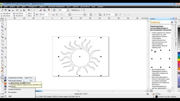This screenshot has width=180, height=101.
Task: Click the horizontal canvas scrollbar
Action: pos(112,91)
